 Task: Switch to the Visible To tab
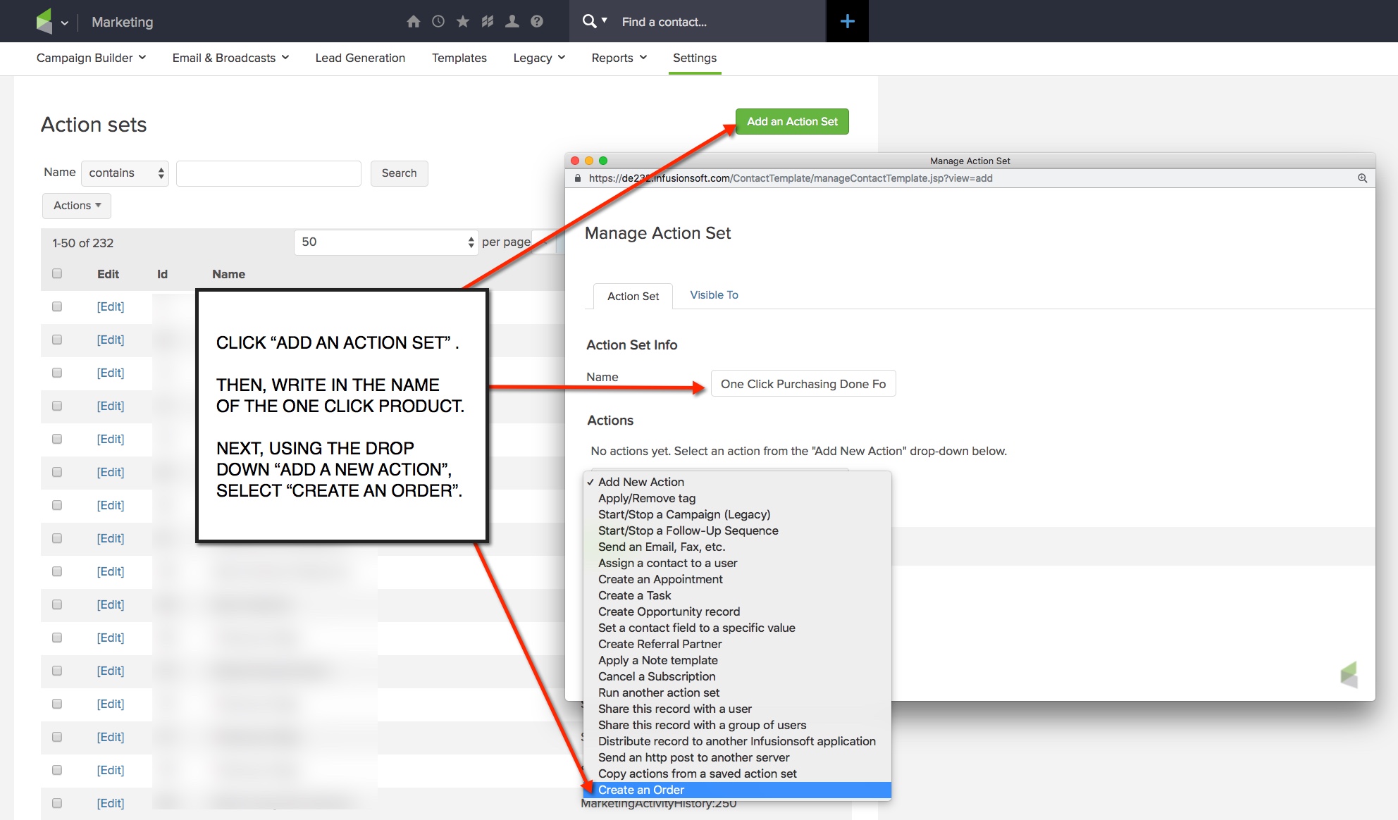tap(714, 295)
